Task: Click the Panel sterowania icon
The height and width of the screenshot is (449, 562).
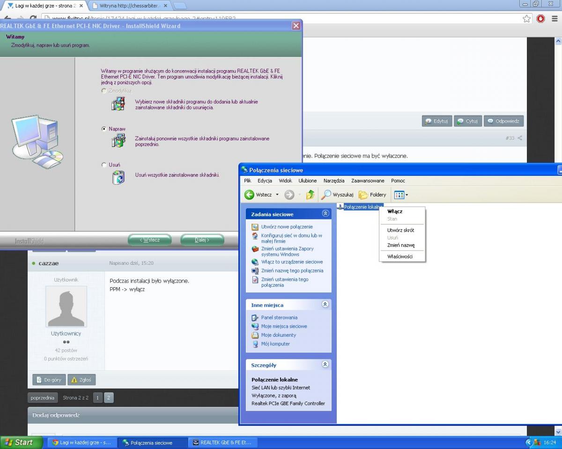Action: [x=255, y=318]
